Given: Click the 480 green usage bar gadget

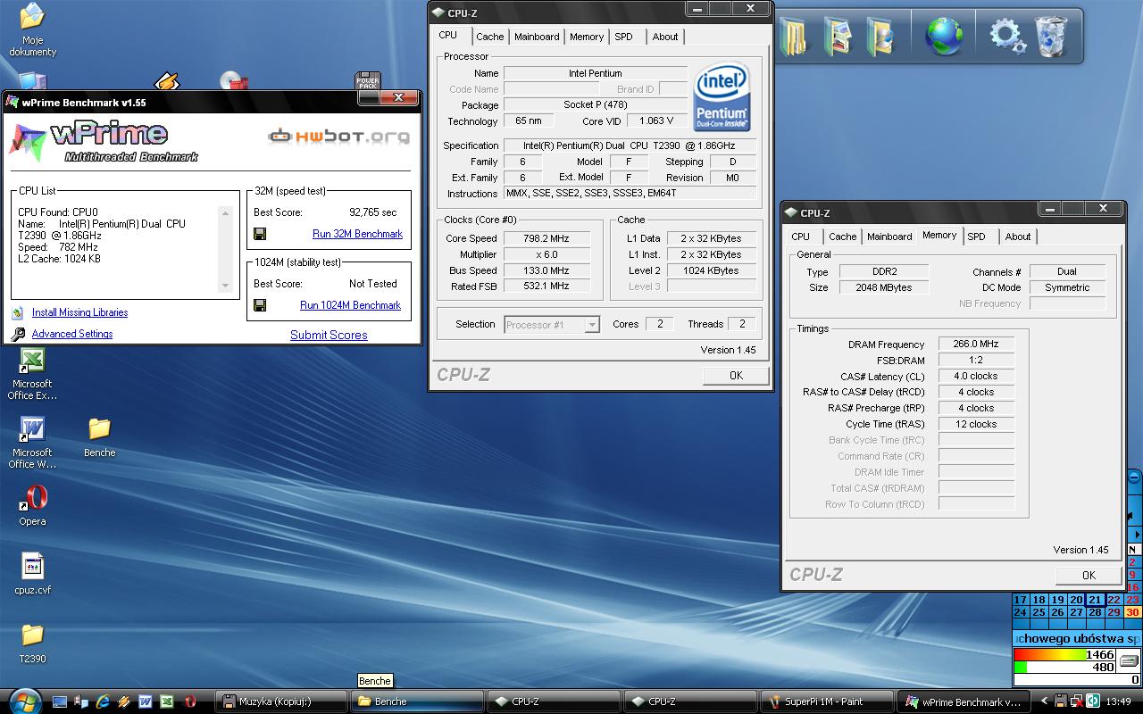Looking at the screenshot, I should pyautogui.click(x=1064, y=668).
